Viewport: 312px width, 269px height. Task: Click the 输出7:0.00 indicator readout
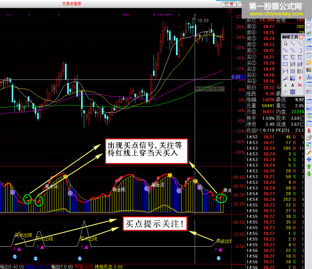point(62,266)
